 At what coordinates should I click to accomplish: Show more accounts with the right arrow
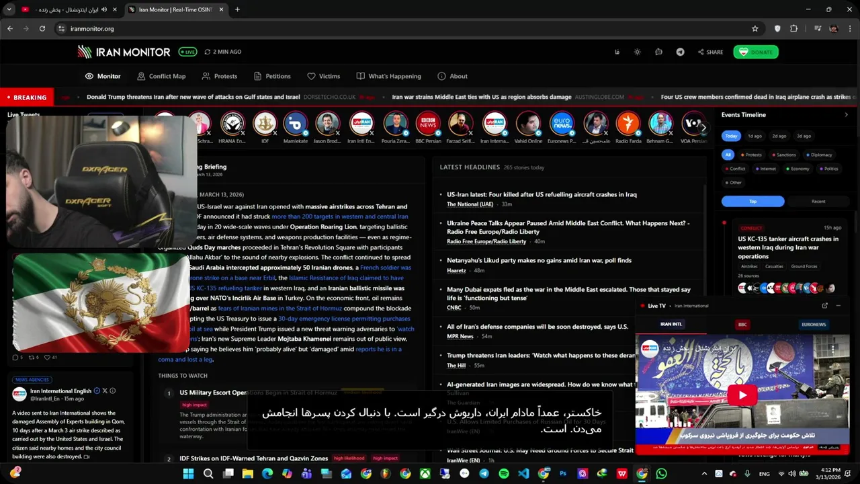click(703, 126)
